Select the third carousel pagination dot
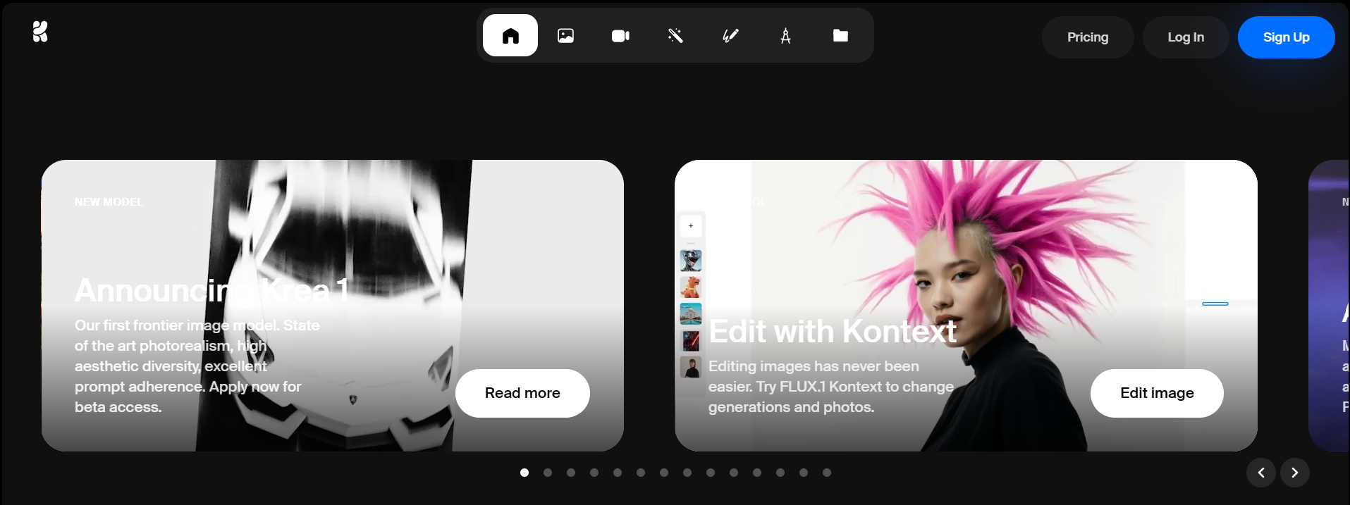Viewport: 1350px width, 505px height. click(x=571, y=473)
